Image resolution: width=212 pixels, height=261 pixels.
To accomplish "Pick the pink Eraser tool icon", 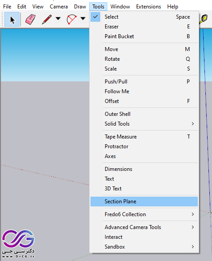I will coord(31,20).
